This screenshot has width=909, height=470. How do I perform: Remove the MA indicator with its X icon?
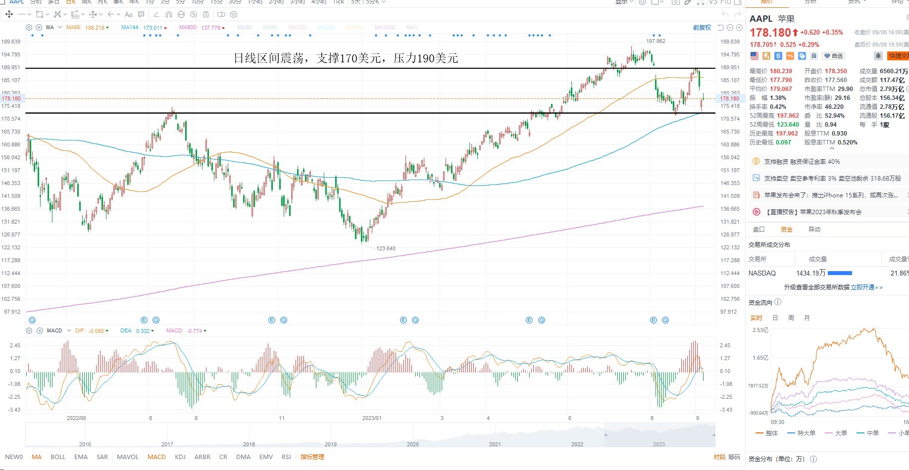click(39, 27)
